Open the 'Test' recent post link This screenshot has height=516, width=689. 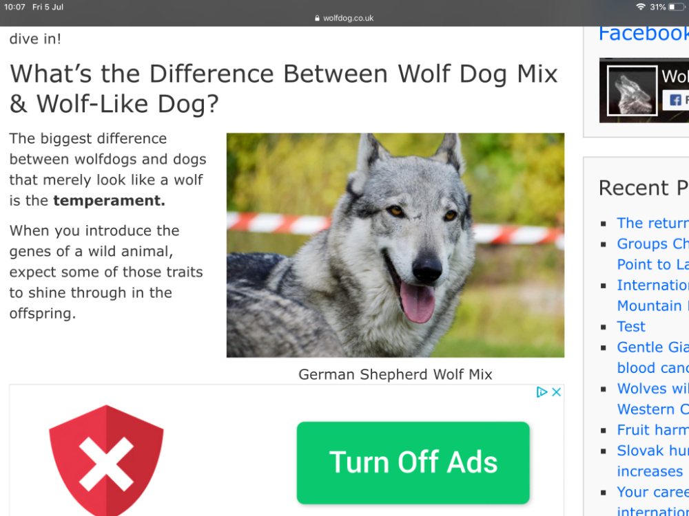click(x=631, y=326)
